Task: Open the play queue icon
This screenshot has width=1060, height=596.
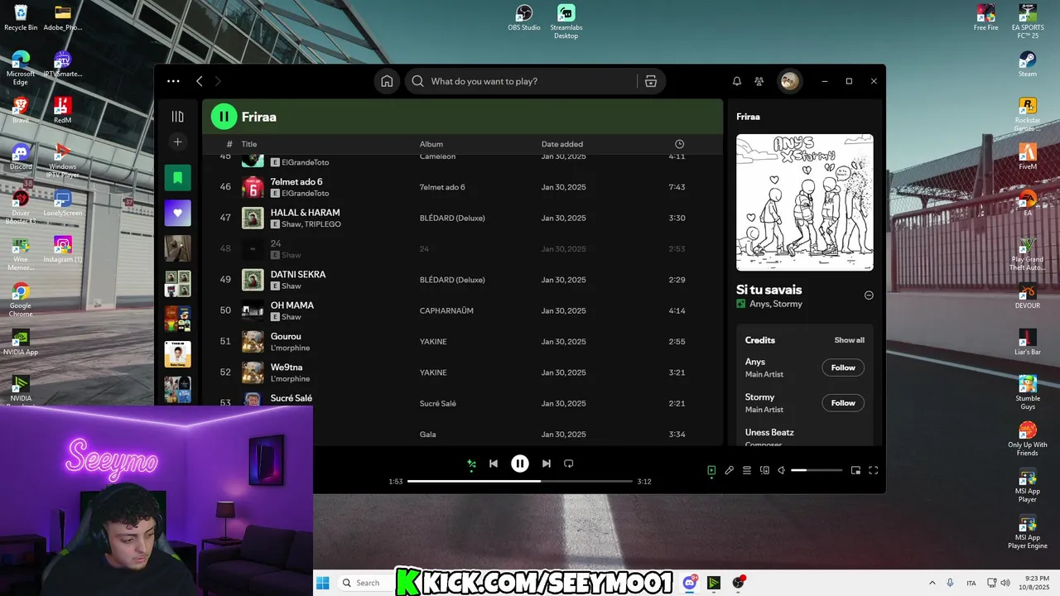Action: [x=747, y=470]
